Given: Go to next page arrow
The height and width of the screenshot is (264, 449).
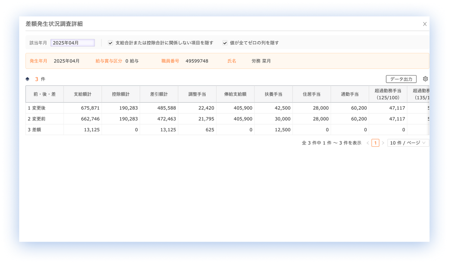Looking at the screenshot, I should click(x=383, y=143).
